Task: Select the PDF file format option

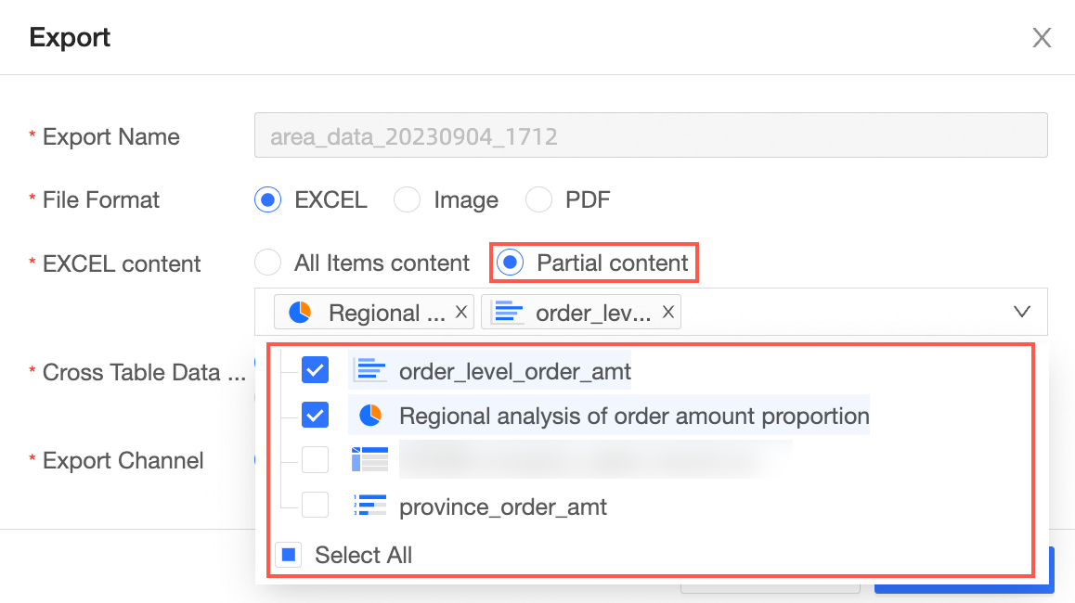Action: click(538, 200)
